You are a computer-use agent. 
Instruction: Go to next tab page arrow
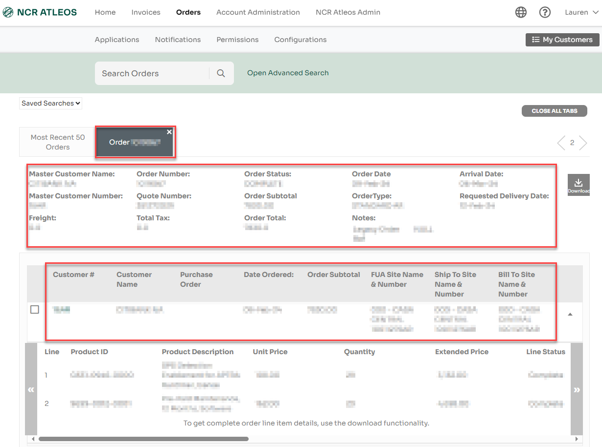point(583,143)
